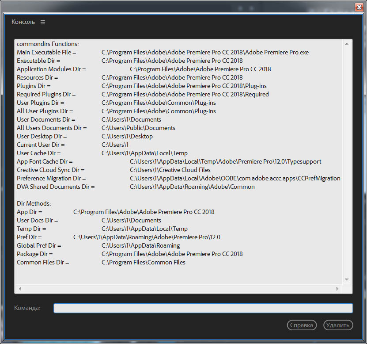Click the 'Creative CLoud Sync Dir =' label

pyautogui.click(x=50, y=170)
